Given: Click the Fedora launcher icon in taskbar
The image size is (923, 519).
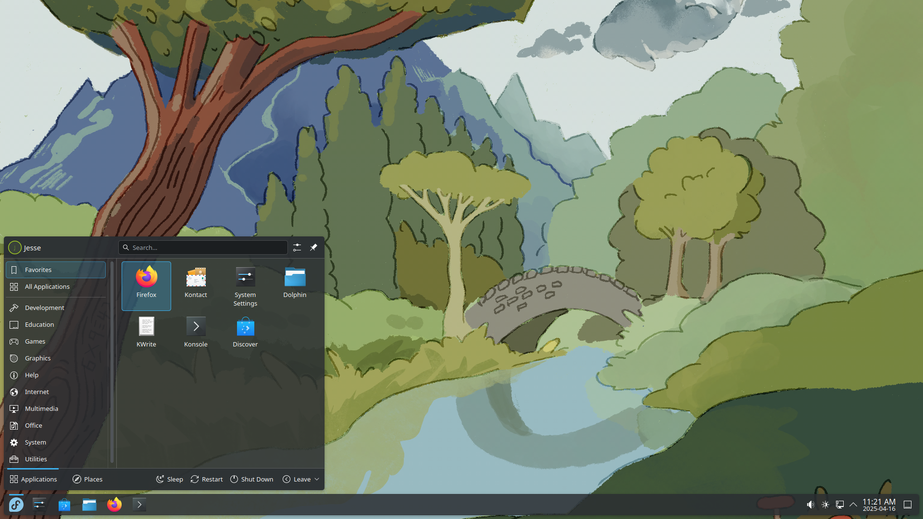Looking at the screenshot, I should pos(16,505).
